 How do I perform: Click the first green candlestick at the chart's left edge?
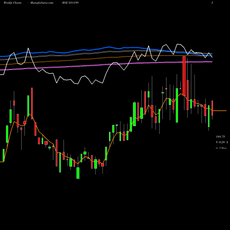coord(4,155)
